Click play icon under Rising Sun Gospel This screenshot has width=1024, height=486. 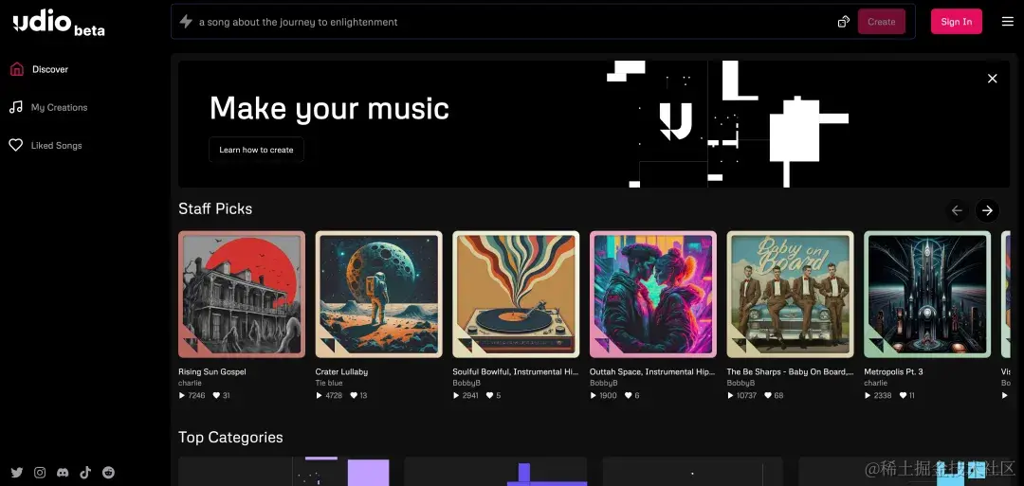pyautogui.click(x=181, y=395)
